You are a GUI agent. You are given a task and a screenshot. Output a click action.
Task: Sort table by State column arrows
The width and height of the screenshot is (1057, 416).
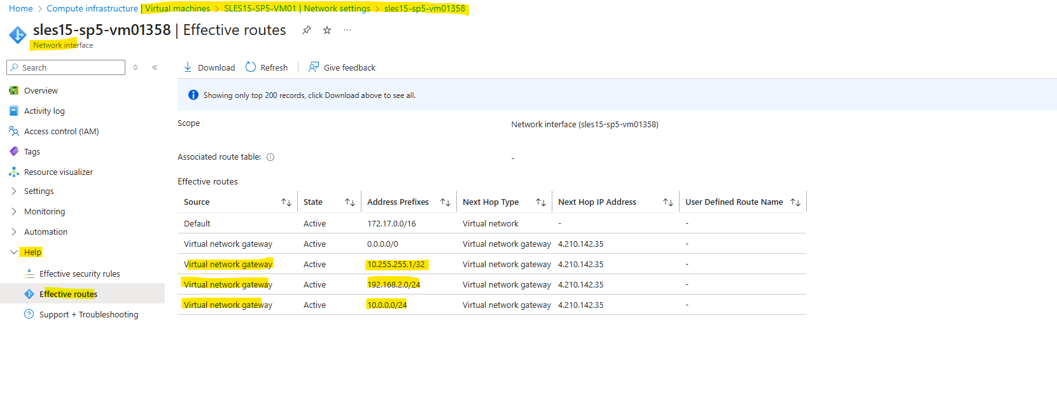coord(350,202)
